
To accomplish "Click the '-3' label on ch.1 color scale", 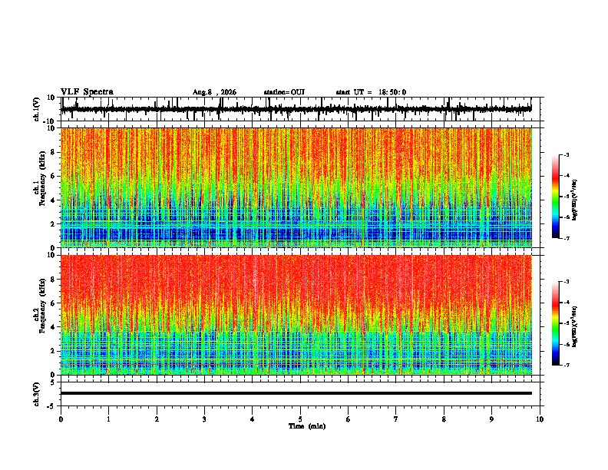I will click(567, 154).
